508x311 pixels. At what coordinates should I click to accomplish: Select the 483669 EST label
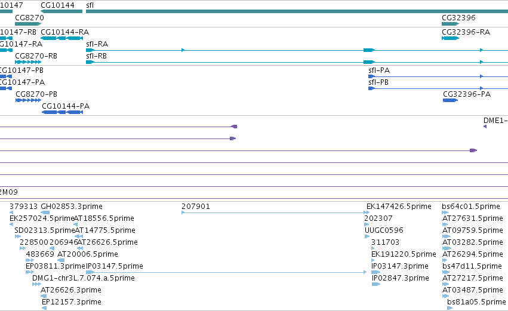click(x=40, y=254)
